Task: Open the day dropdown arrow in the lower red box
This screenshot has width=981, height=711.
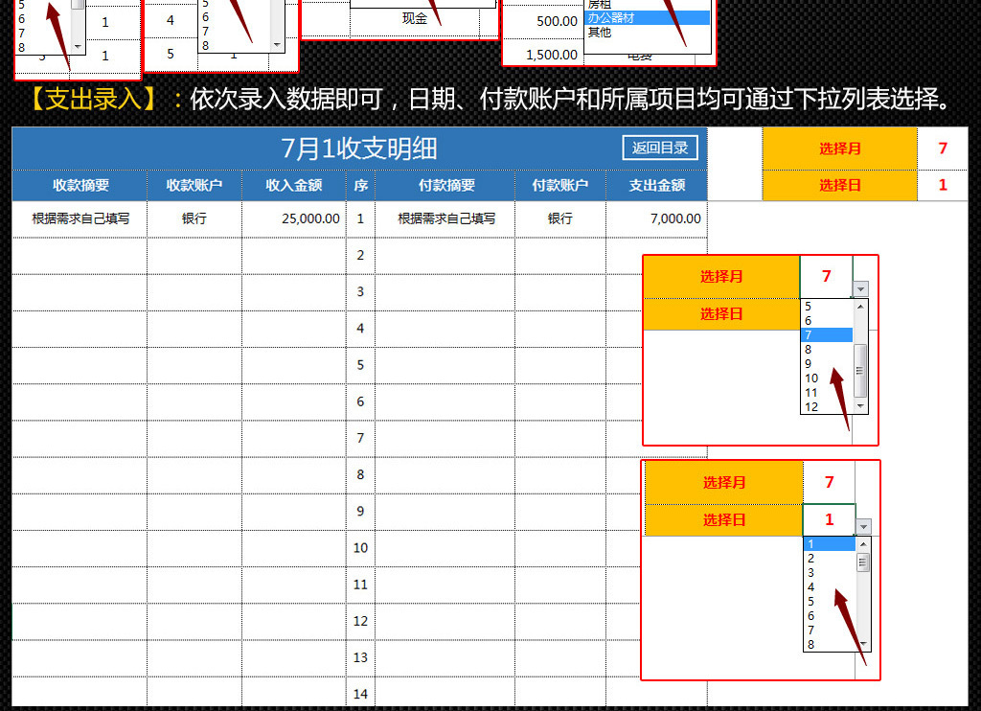Action: click(x=863, y=526)
